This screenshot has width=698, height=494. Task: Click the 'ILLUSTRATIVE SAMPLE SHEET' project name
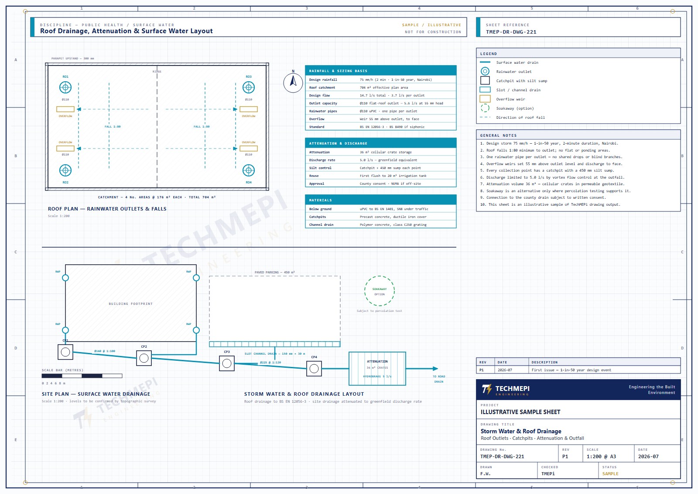520,412
